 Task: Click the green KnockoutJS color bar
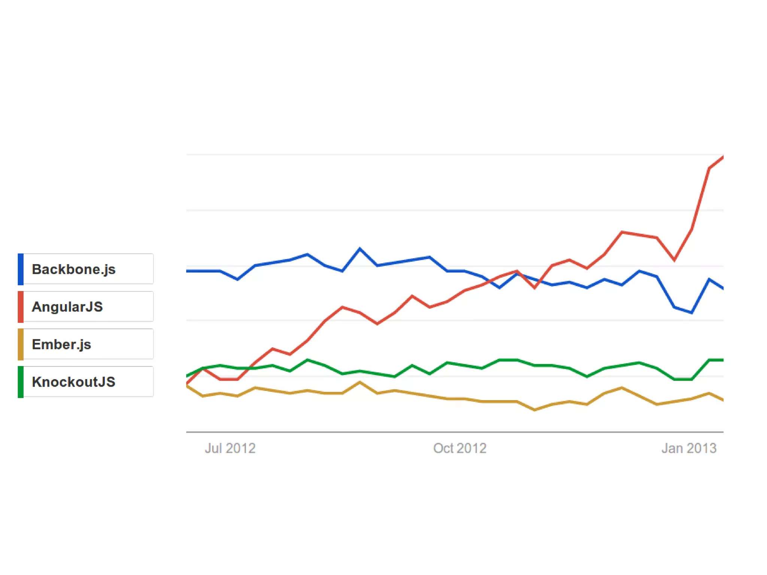[21, 382]
